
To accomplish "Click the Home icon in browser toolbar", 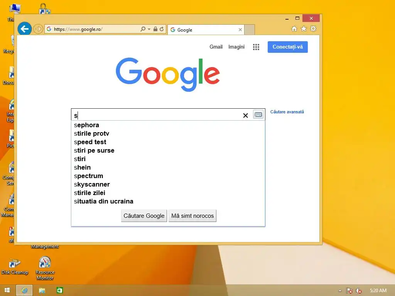I will pyautogui.click(x=294, y=29).
